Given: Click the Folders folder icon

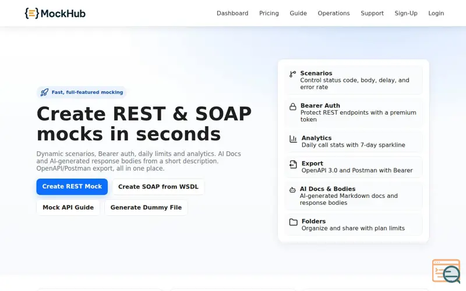Looking at the screenshot, I should 294,222.
